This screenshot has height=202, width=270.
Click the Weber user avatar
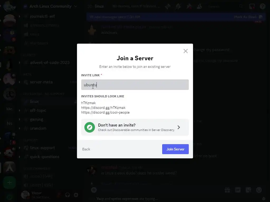coord(26,195)
